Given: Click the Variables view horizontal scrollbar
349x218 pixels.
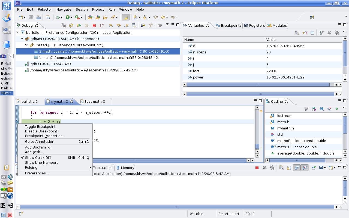Looking at the screenshot, I should pos(258,85).
